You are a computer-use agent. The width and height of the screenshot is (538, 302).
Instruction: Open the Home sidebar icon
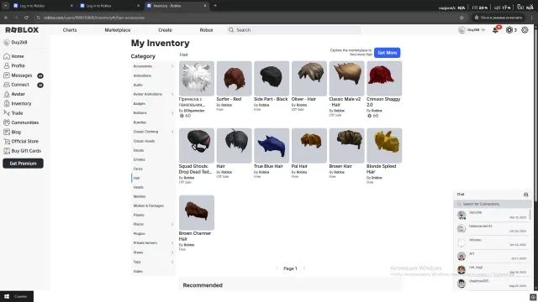point(7,56)
